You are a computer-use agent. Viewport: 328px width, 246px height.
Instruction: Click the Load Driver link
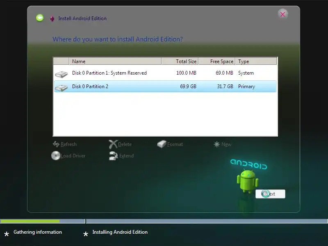click(73, 156)
